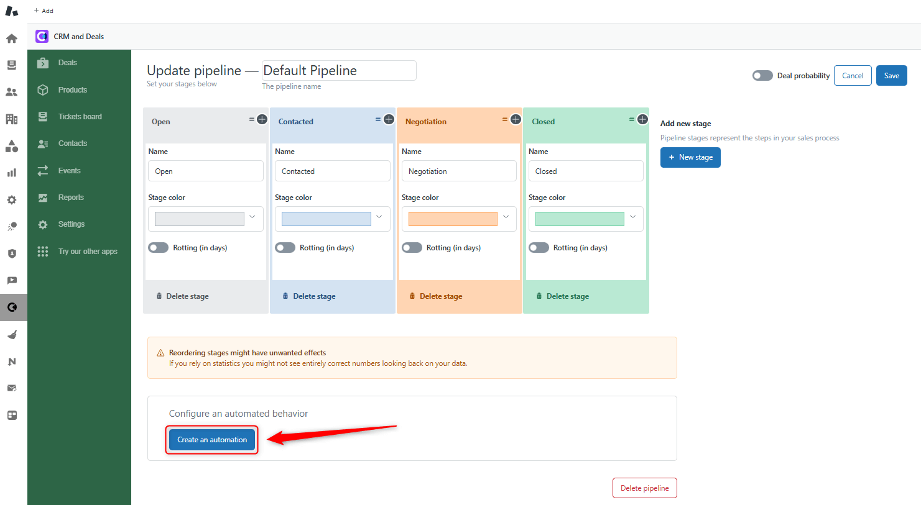Open the mail envelope icon in the left rail
This screenshot has height=505, width=921.
point(11,388)
